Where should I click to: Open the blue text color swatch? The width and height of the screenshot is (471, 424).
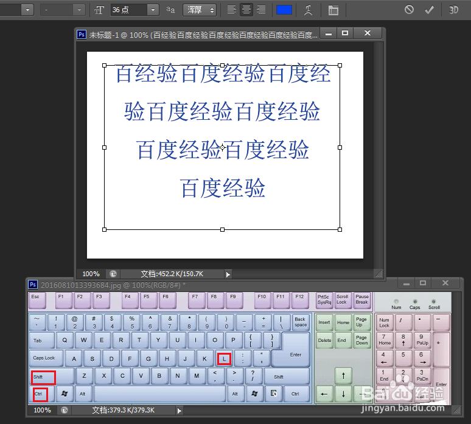[284, 10]
